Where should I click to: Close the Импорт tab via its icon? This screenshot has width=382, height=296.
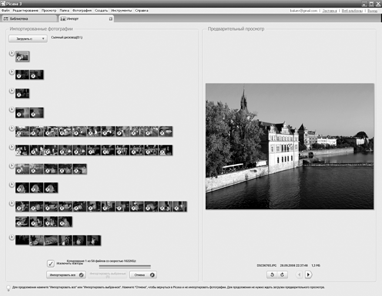(110, 19)
